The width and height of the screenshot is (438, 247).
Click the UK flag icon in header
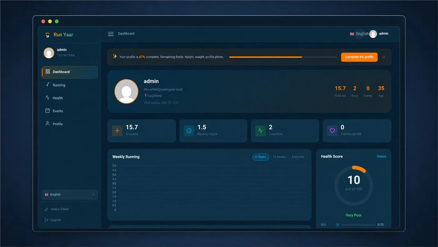[x=352, y=34]
